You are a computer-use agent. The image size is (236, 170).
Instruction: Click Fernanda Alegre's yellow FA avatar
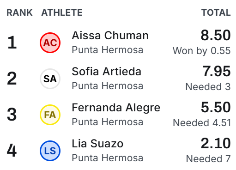pyautogui.click(x=50, y=115)
